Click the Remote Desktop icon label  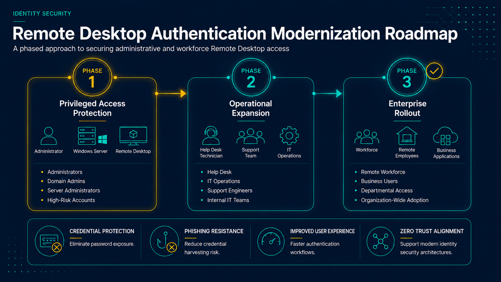[133, 151]
